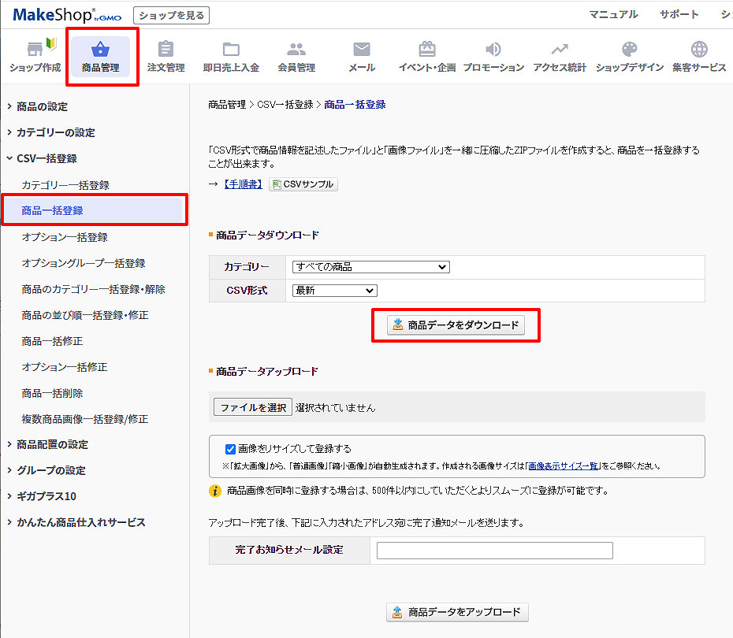Toggle 画像をリサイズして登録する checkbox
Screen dimensions: 733x638
pos(231,450)
